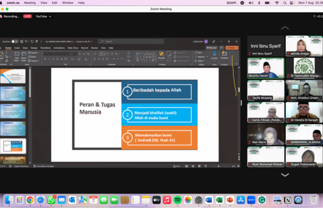Toggle the AutoSave switch in PowerPoint

click(x=15, y=41)
